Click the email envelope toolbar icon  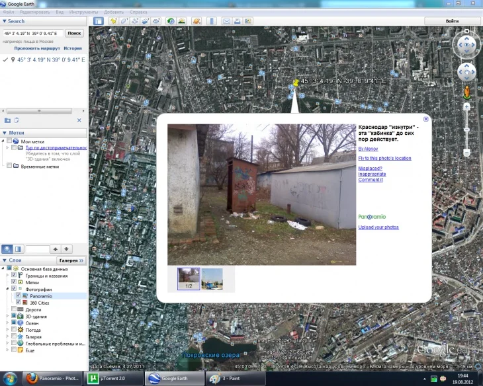(227, 21)
